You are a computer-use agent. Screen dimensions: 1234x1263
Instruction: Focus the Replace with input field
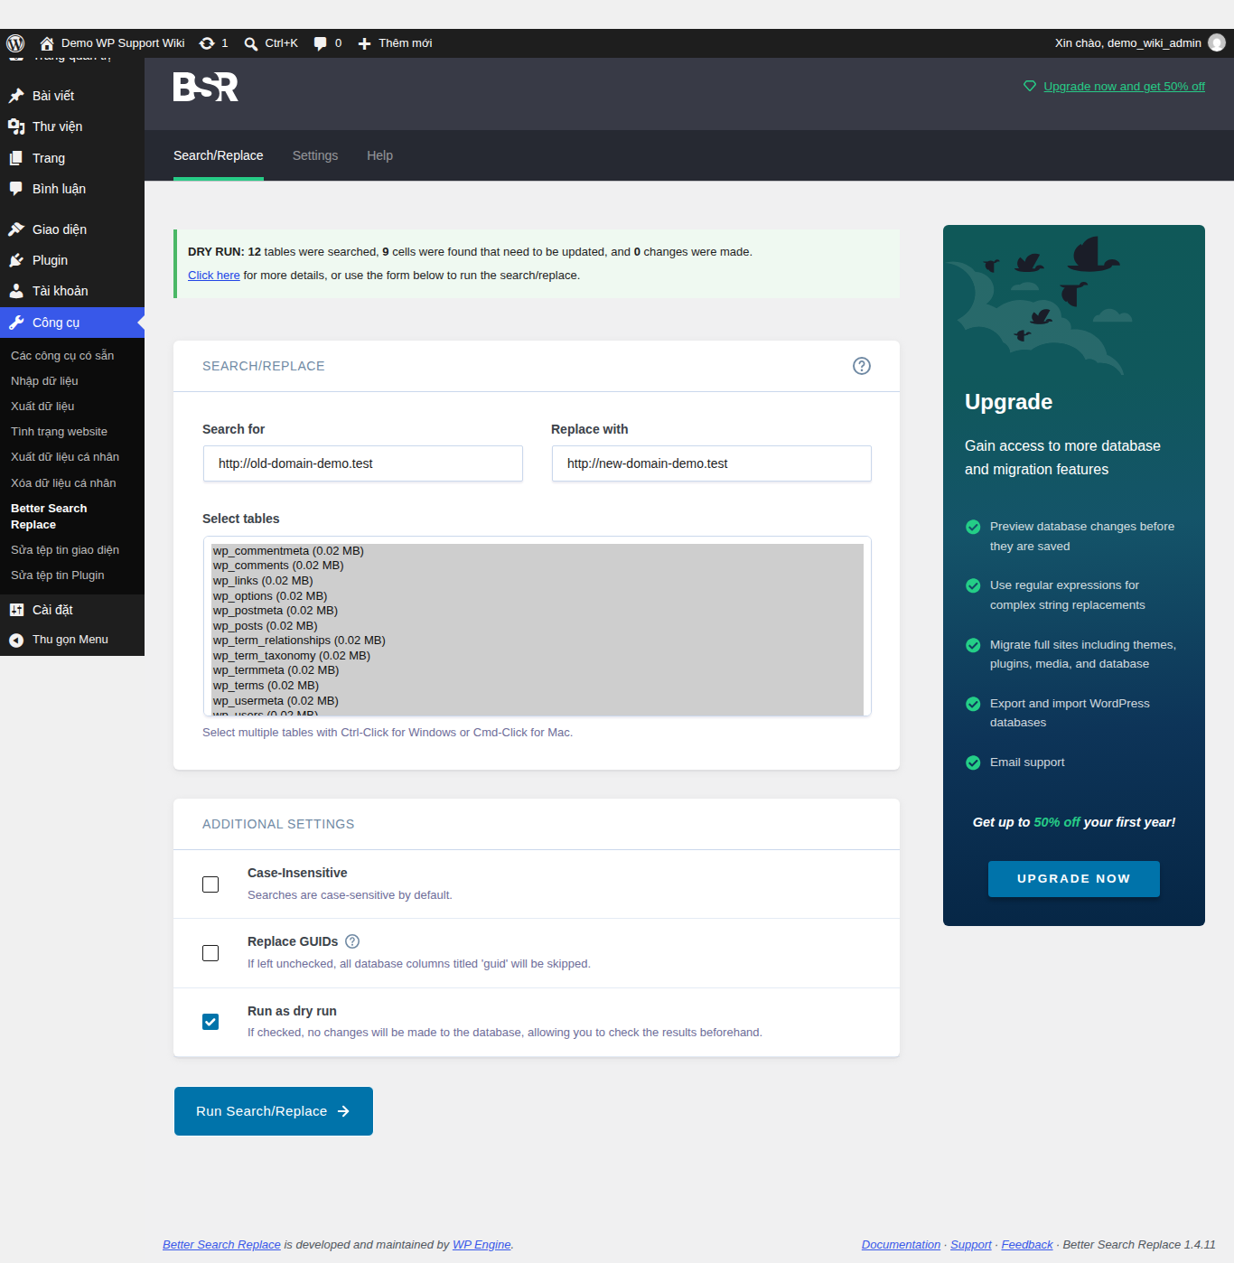tap(711, 463)
